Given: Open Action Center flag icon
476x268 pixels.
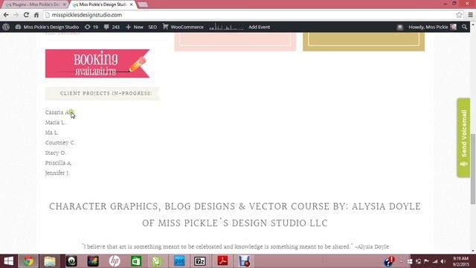Looking at the screenshot, I should click(426, 261).
